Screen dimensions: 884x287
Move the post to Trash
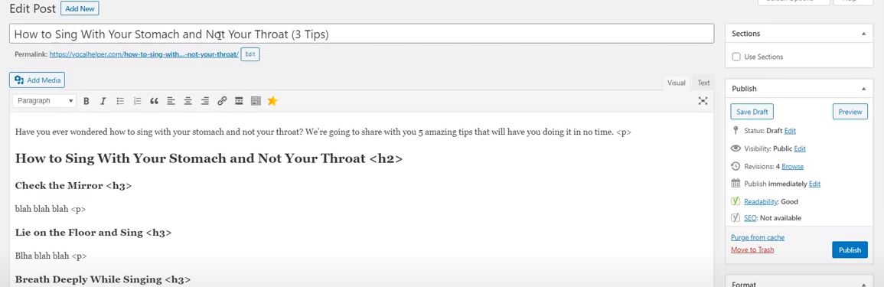(x=752, y=249)
